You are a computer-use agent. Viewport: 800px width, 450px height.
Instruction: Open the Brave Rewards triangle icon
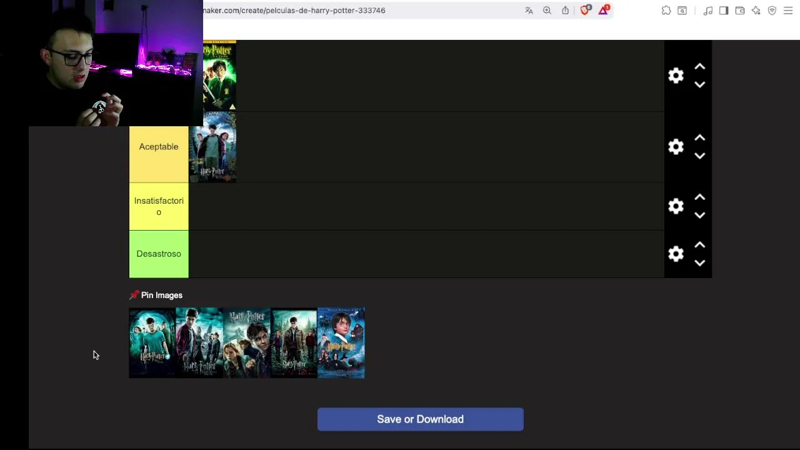(x=604, y=10)
